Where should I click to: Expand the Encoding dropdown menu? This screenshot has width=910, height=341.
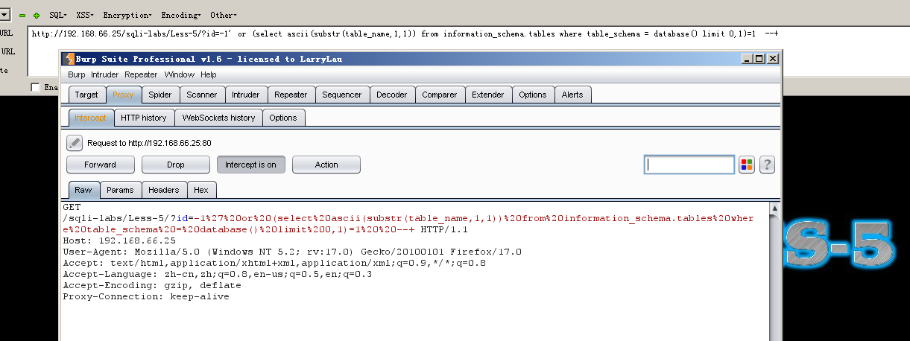click(181, 15)
